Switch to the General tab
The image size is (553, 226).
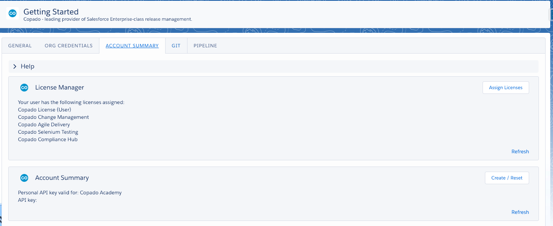pos(20,46)
